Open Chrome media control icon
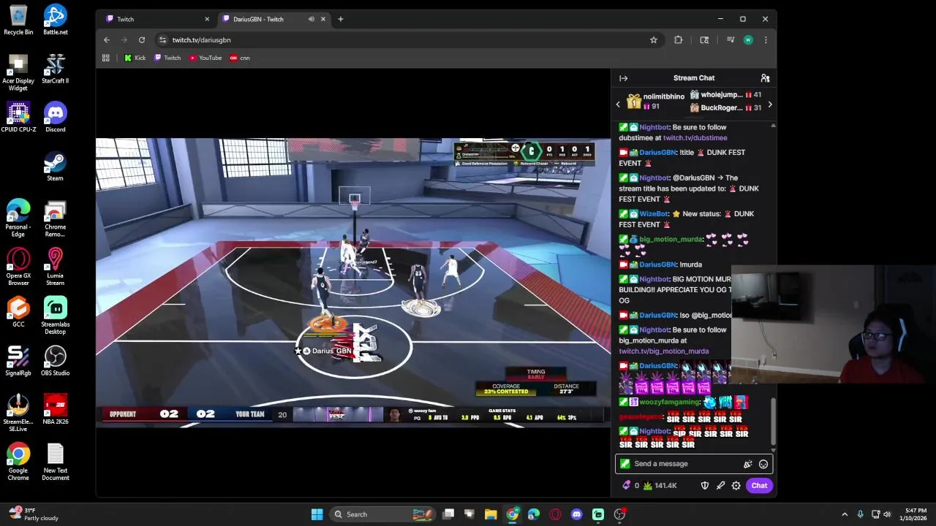The image size is (936, 526). tap(731, 40)
